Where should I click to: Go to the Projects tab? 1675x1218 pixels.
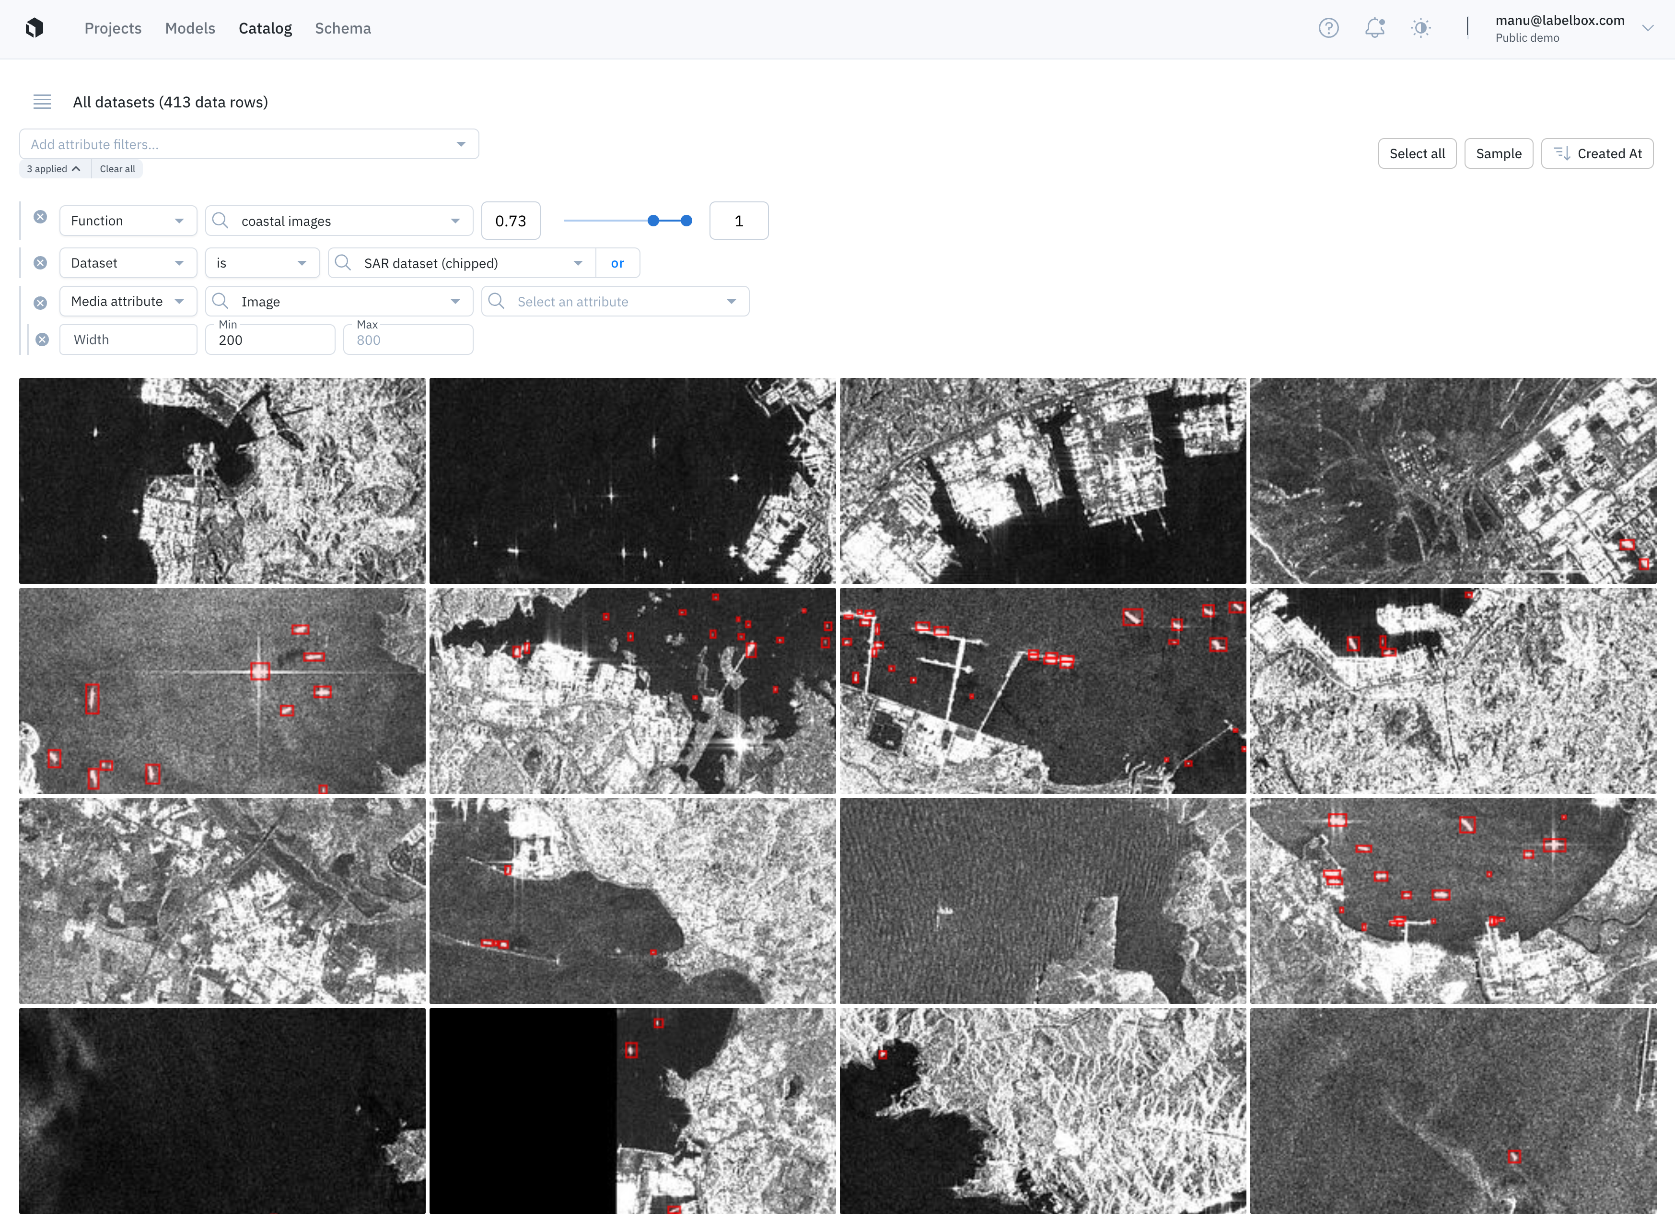tap(113, 28)
